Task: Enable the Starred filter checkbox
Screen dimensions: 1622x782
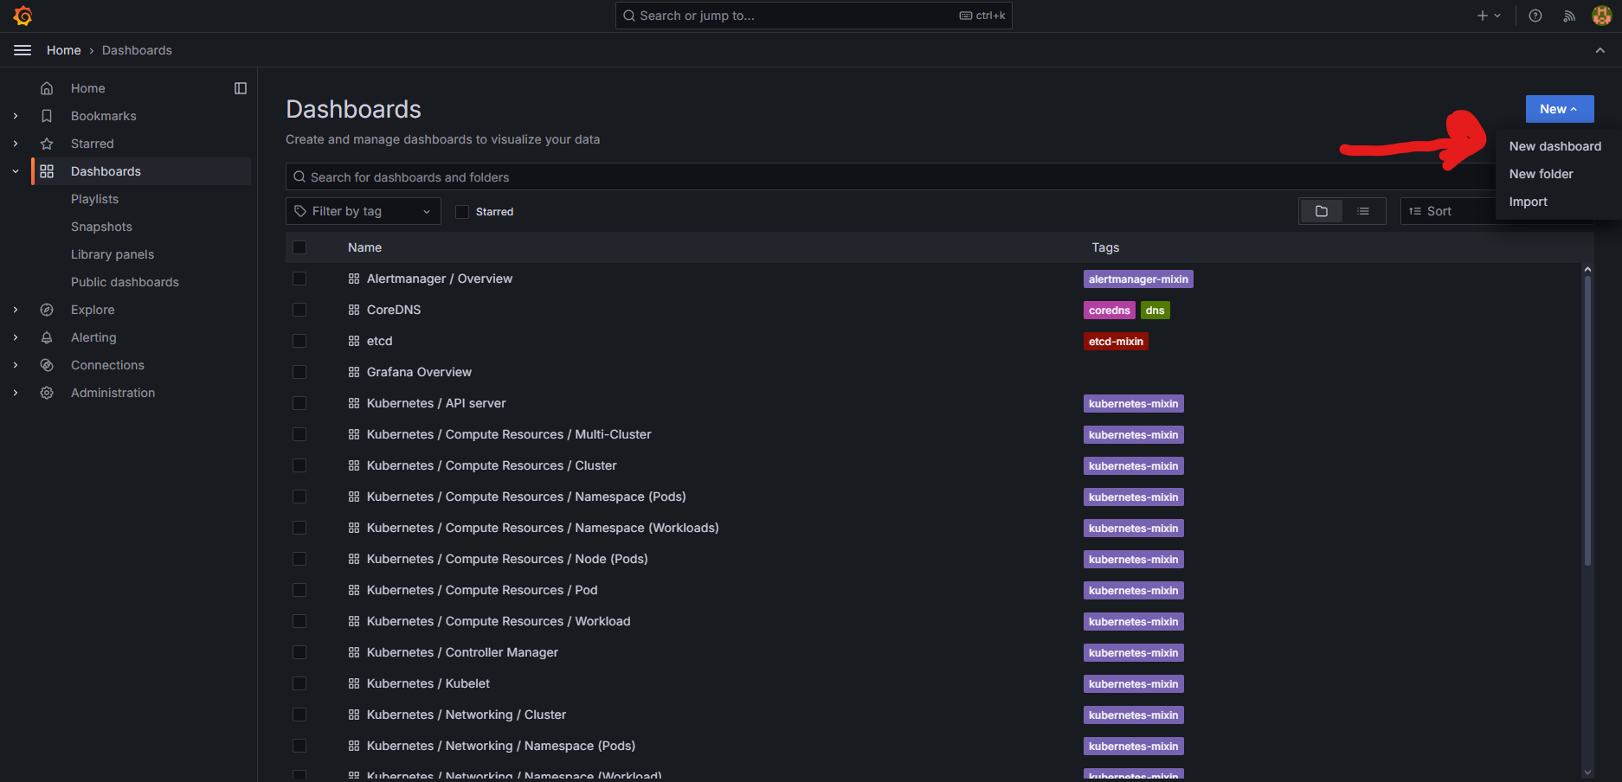Action: pos(461,211)
